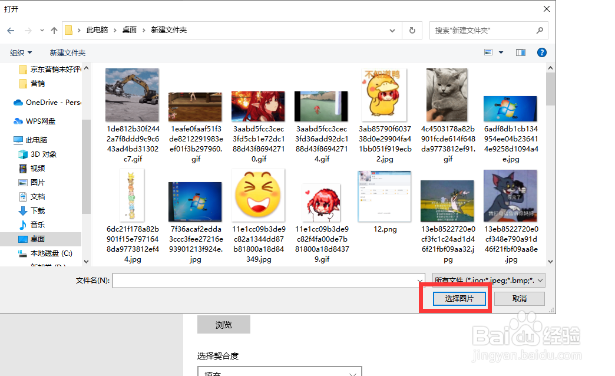This screenshot has height=376, width=615.
Task: Click file list scroll down arrow
Action: click(x=551, y=262)
